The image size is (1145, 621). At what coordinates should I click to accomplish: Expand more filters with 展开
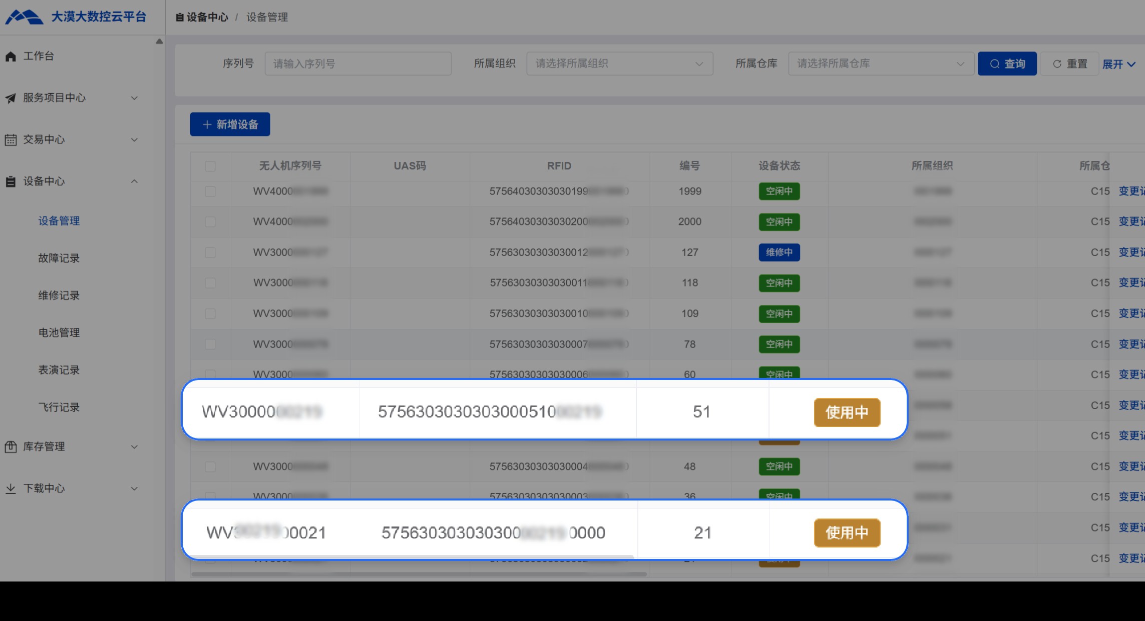(x=1118, y=64)
